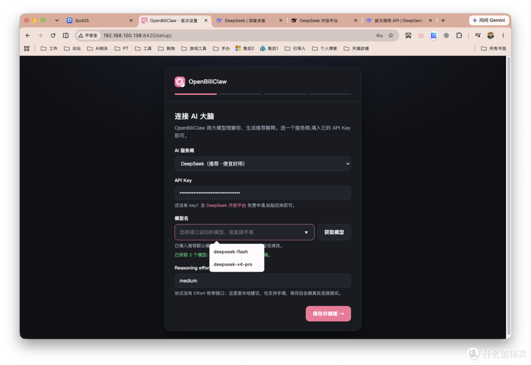This screenshot has height=365, width=531.
Task: Open the 售后2 bookmark
Action: coord(245,48)
